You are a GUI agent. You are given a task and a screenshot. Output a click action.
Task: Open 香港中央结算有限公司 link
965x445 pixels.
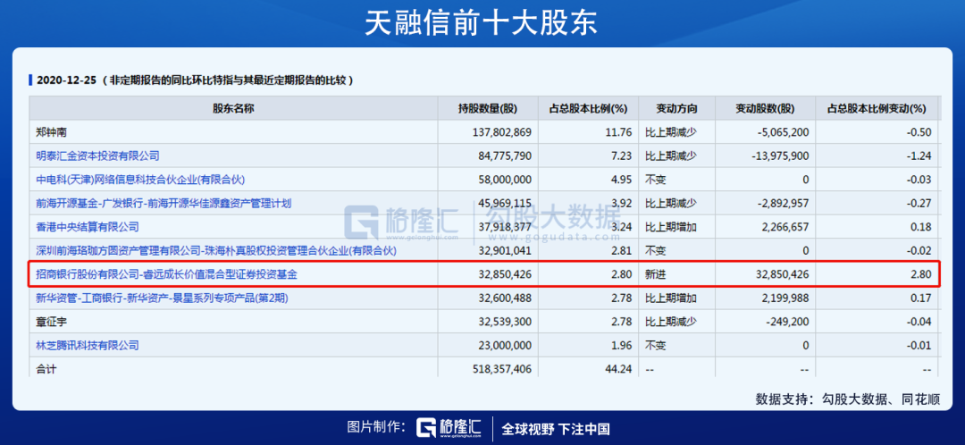point(88,226)
